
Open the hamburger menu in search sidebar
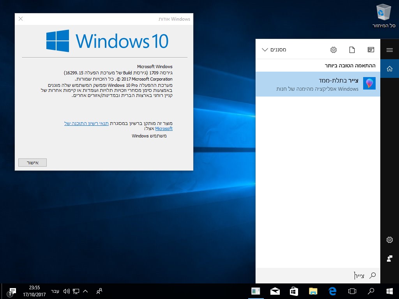[390, 50]
